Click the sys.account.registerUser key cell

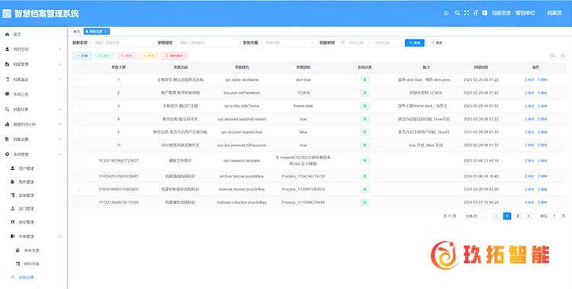click(242, 132)
